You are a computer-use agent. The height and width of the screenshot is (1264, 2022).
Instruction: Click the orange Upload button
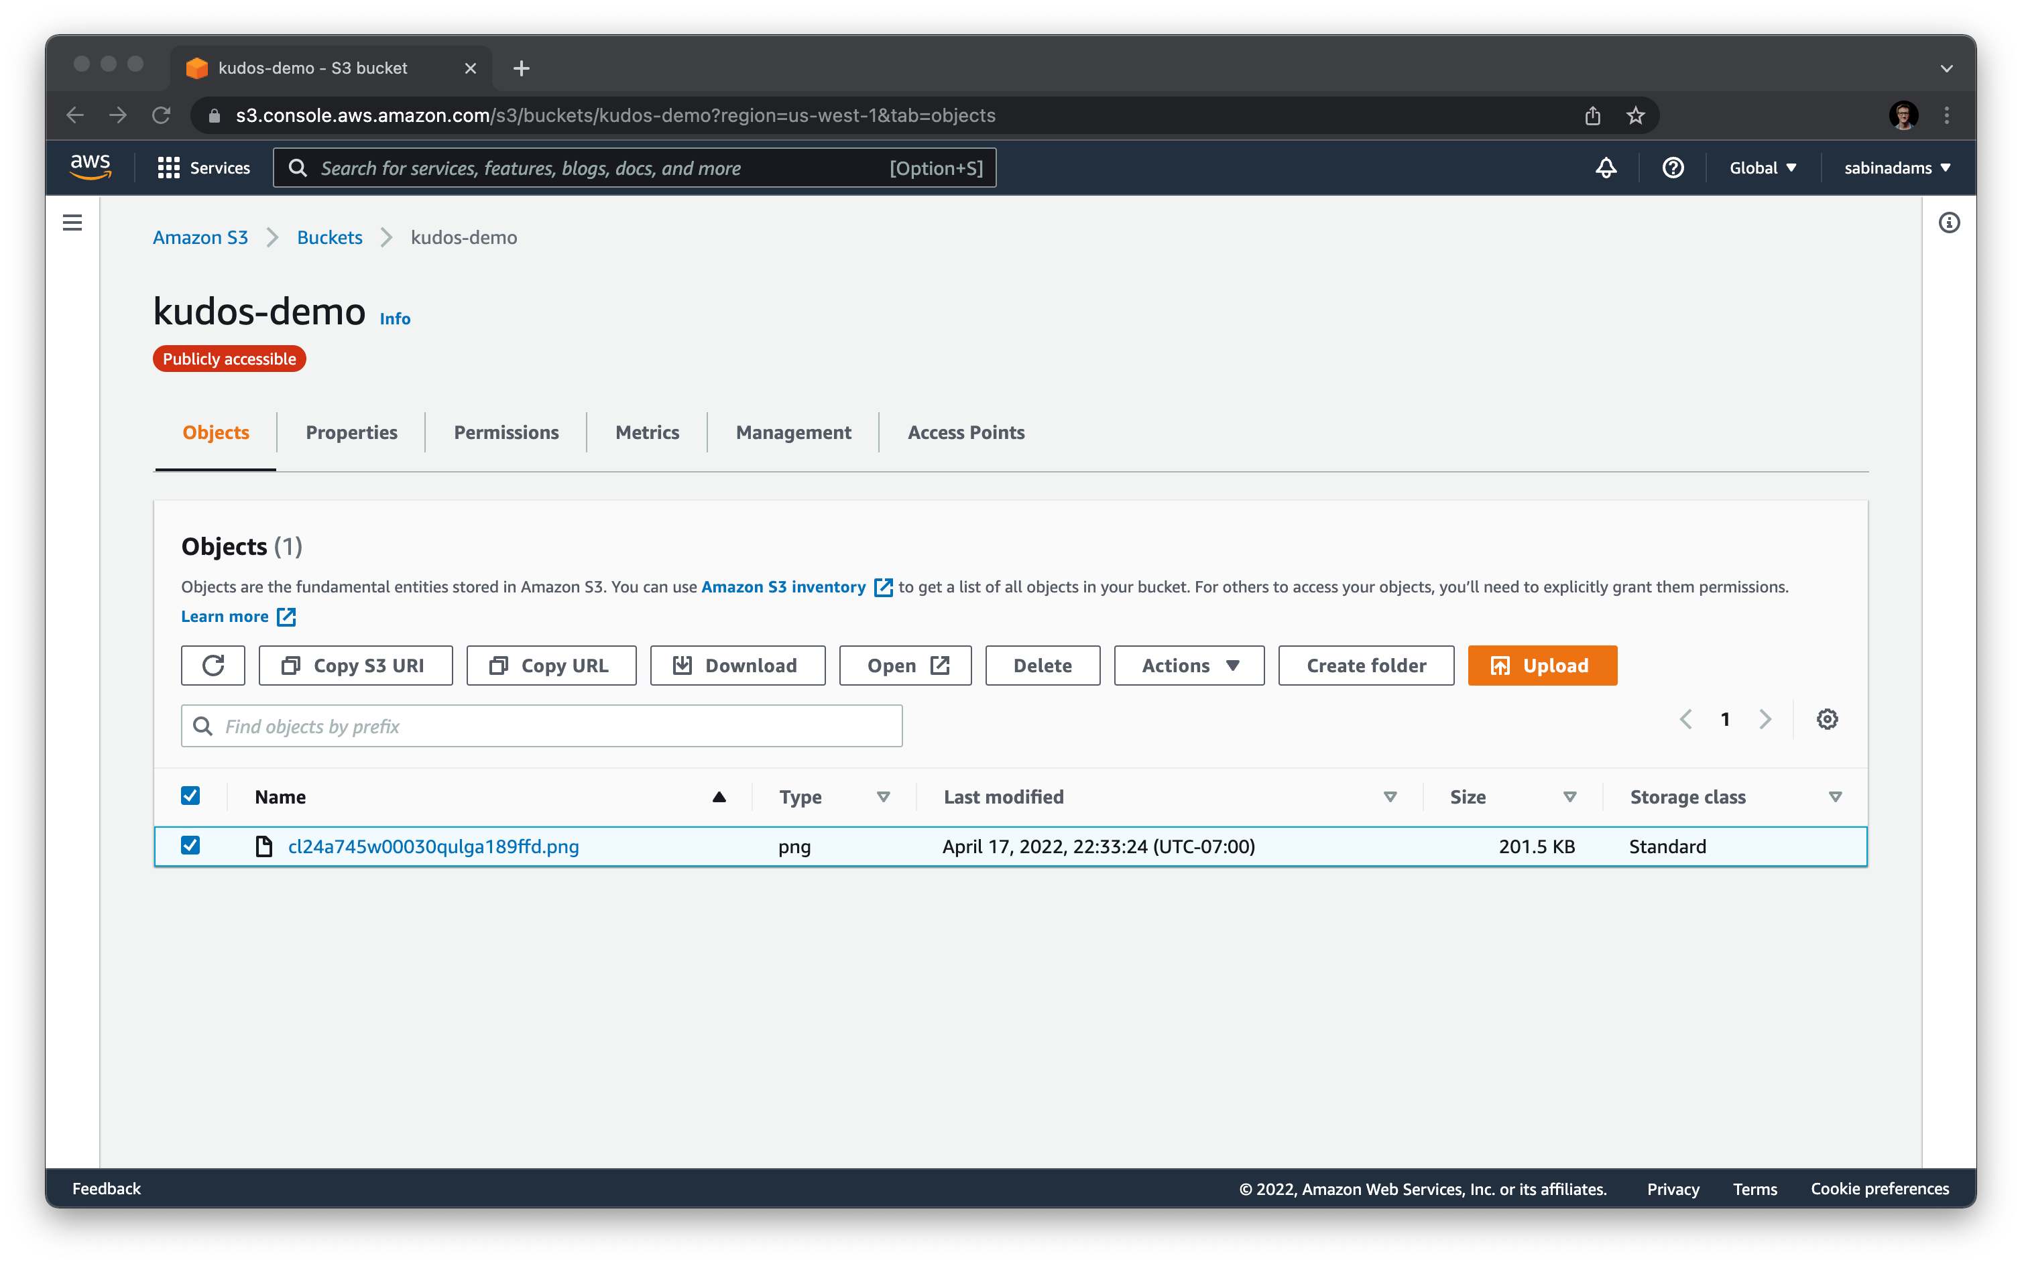coord(1542,666)
